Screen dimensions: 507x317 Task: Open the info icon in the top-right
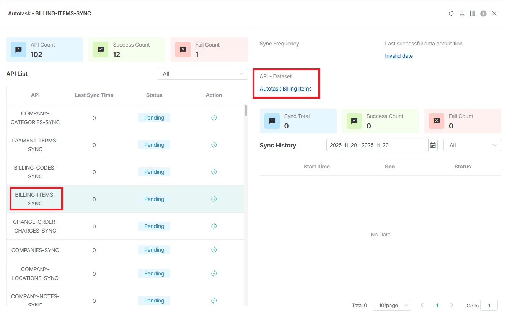tap(483, 13)
